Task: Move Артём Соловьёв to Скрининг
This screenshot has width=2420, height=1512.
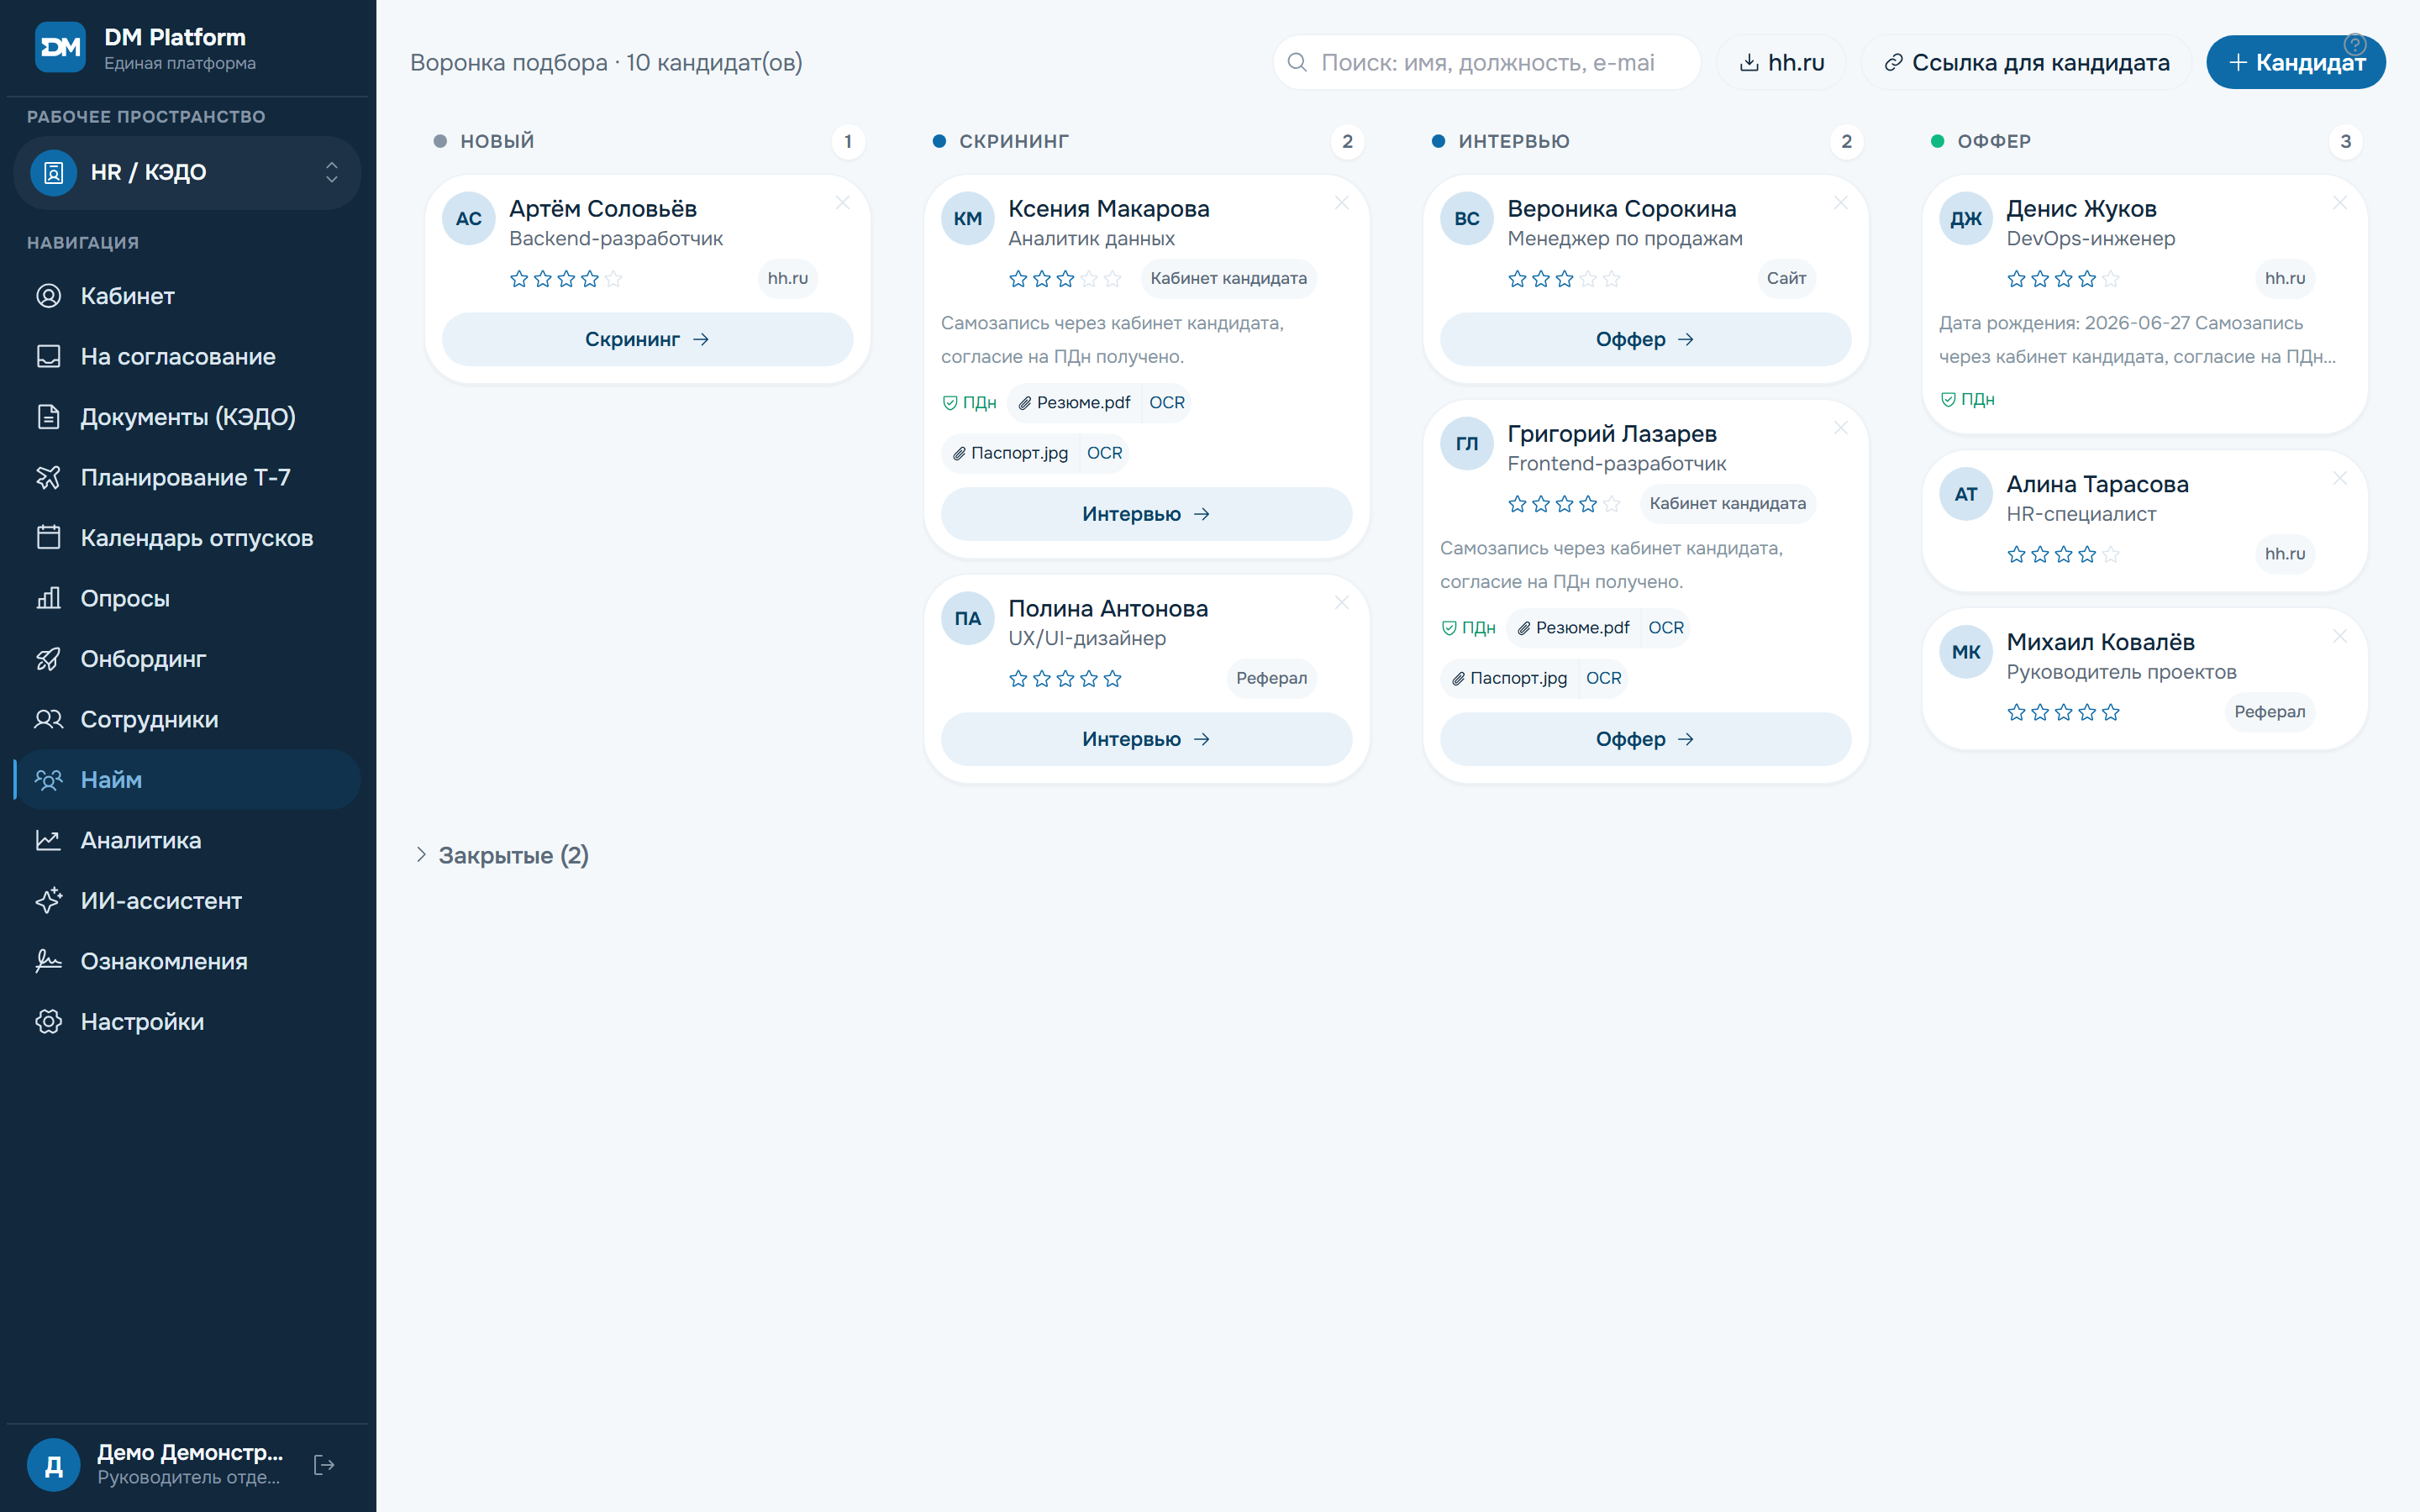Action: click(x=647, y=339)
